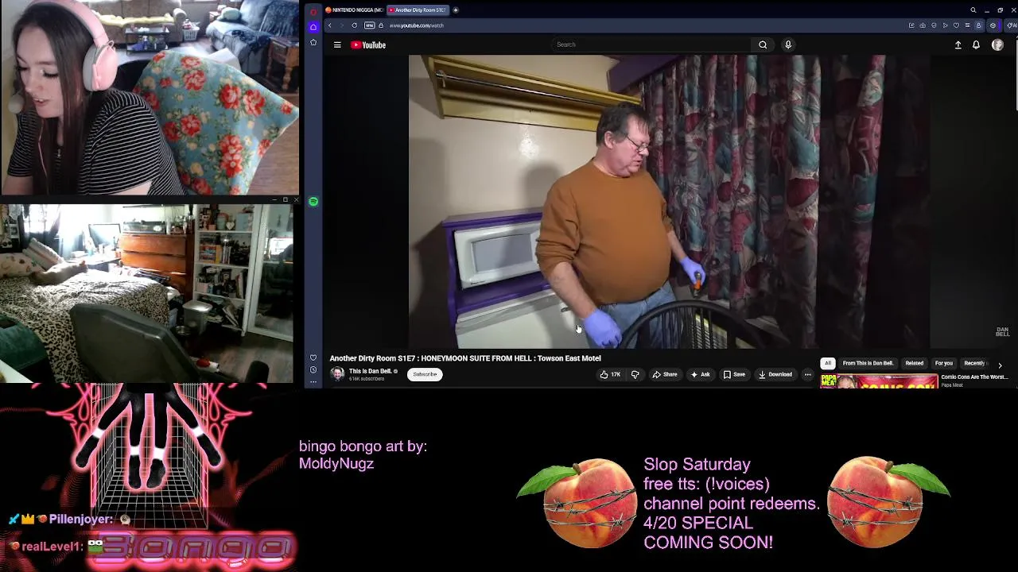Open the Opera sidebar bookmarks star icon
The image size is (1018, 572).
pos(313,42)
